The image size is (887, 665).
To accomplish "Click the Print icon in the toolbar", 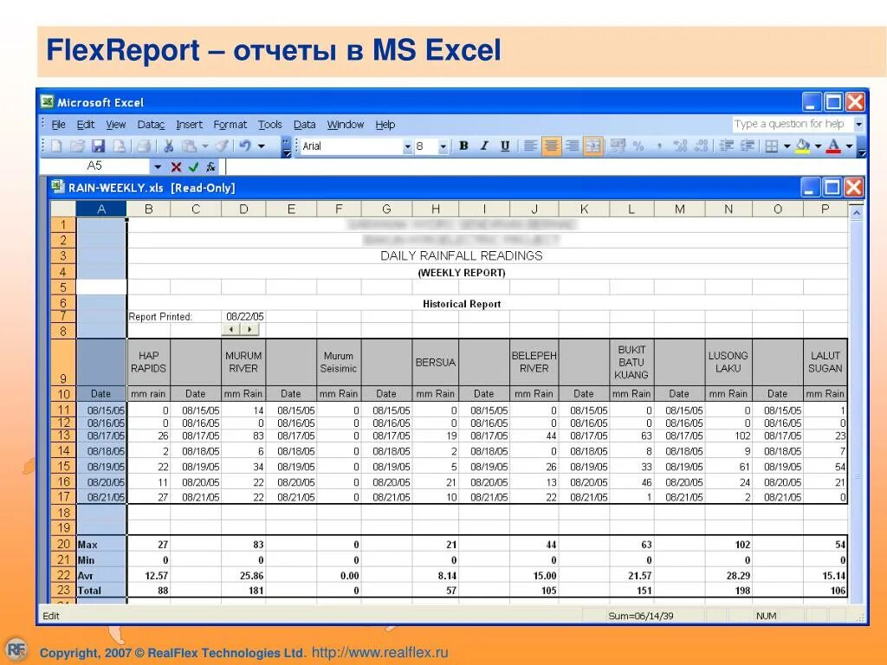I will (145, 145).
